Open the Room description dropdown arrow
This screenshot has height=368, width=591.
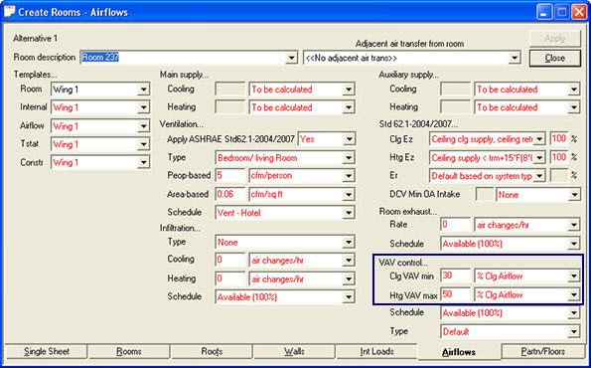[291, 58]
